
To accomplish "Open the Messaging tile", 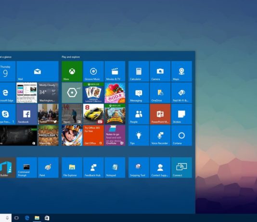I will pos(139,93).
